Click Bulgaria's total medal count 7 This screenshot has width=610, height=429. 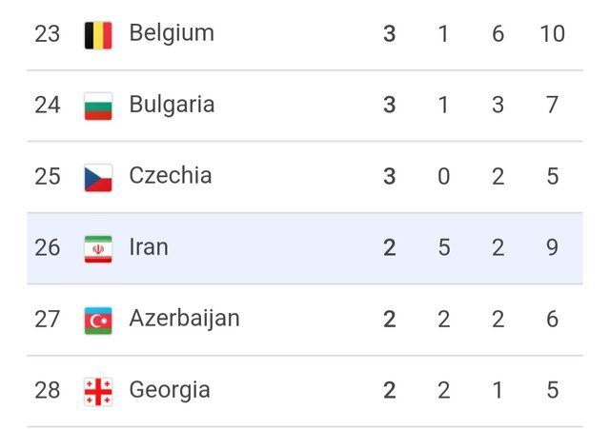(552, 106)
